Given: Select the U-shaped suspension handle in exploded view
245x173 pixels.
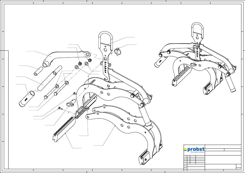Looking at the screenshot, I should point(105,39).
